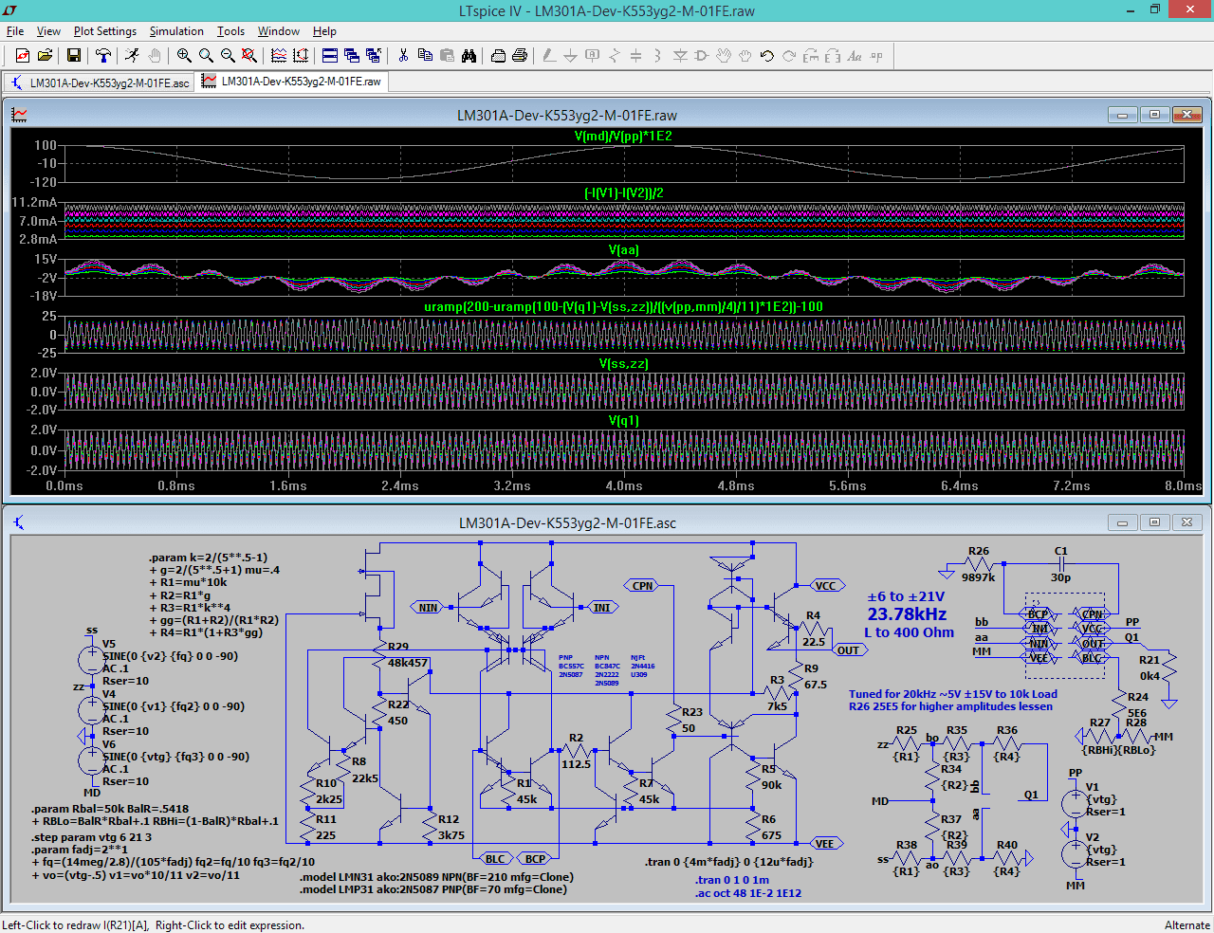Click the Undo arrow icon
This screenshot has width=1214, height=933.
765,55
